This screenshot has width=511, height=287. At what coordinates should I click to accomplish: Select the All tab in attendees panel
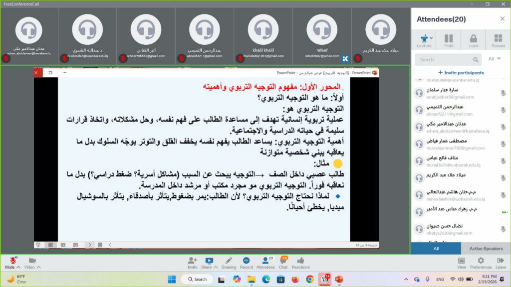[x=436, y=248]
